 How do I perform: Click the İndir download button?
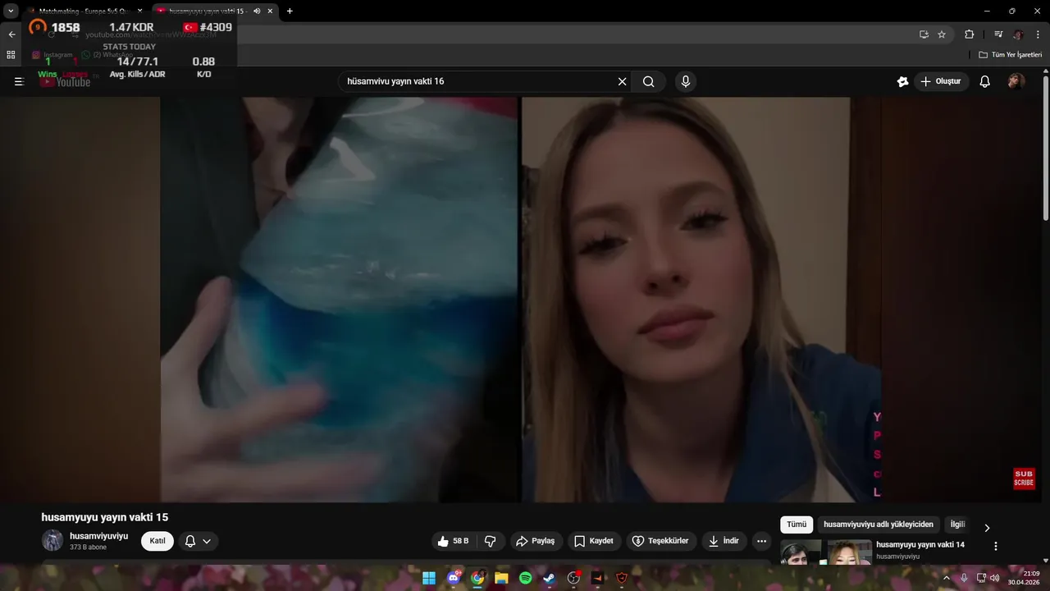coord(724,541)
